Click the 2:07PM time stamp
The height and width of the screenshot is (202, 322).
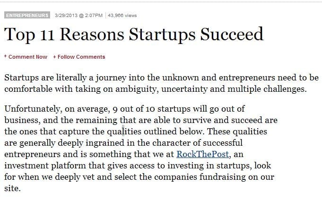tap(94, 16)
